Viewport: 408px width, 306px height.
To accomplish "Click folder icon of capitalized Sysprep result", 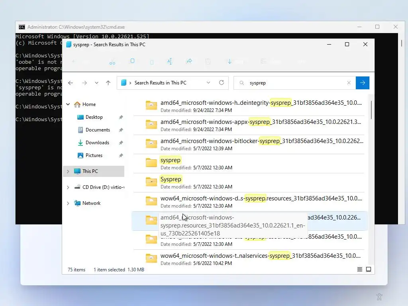I will tap(151, 182).
